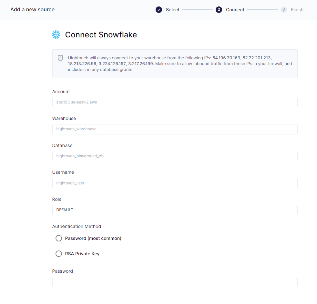This screenshot has height=304, width=317.
Task: Click the "Add a new source" title
Action: click(32, 10)
